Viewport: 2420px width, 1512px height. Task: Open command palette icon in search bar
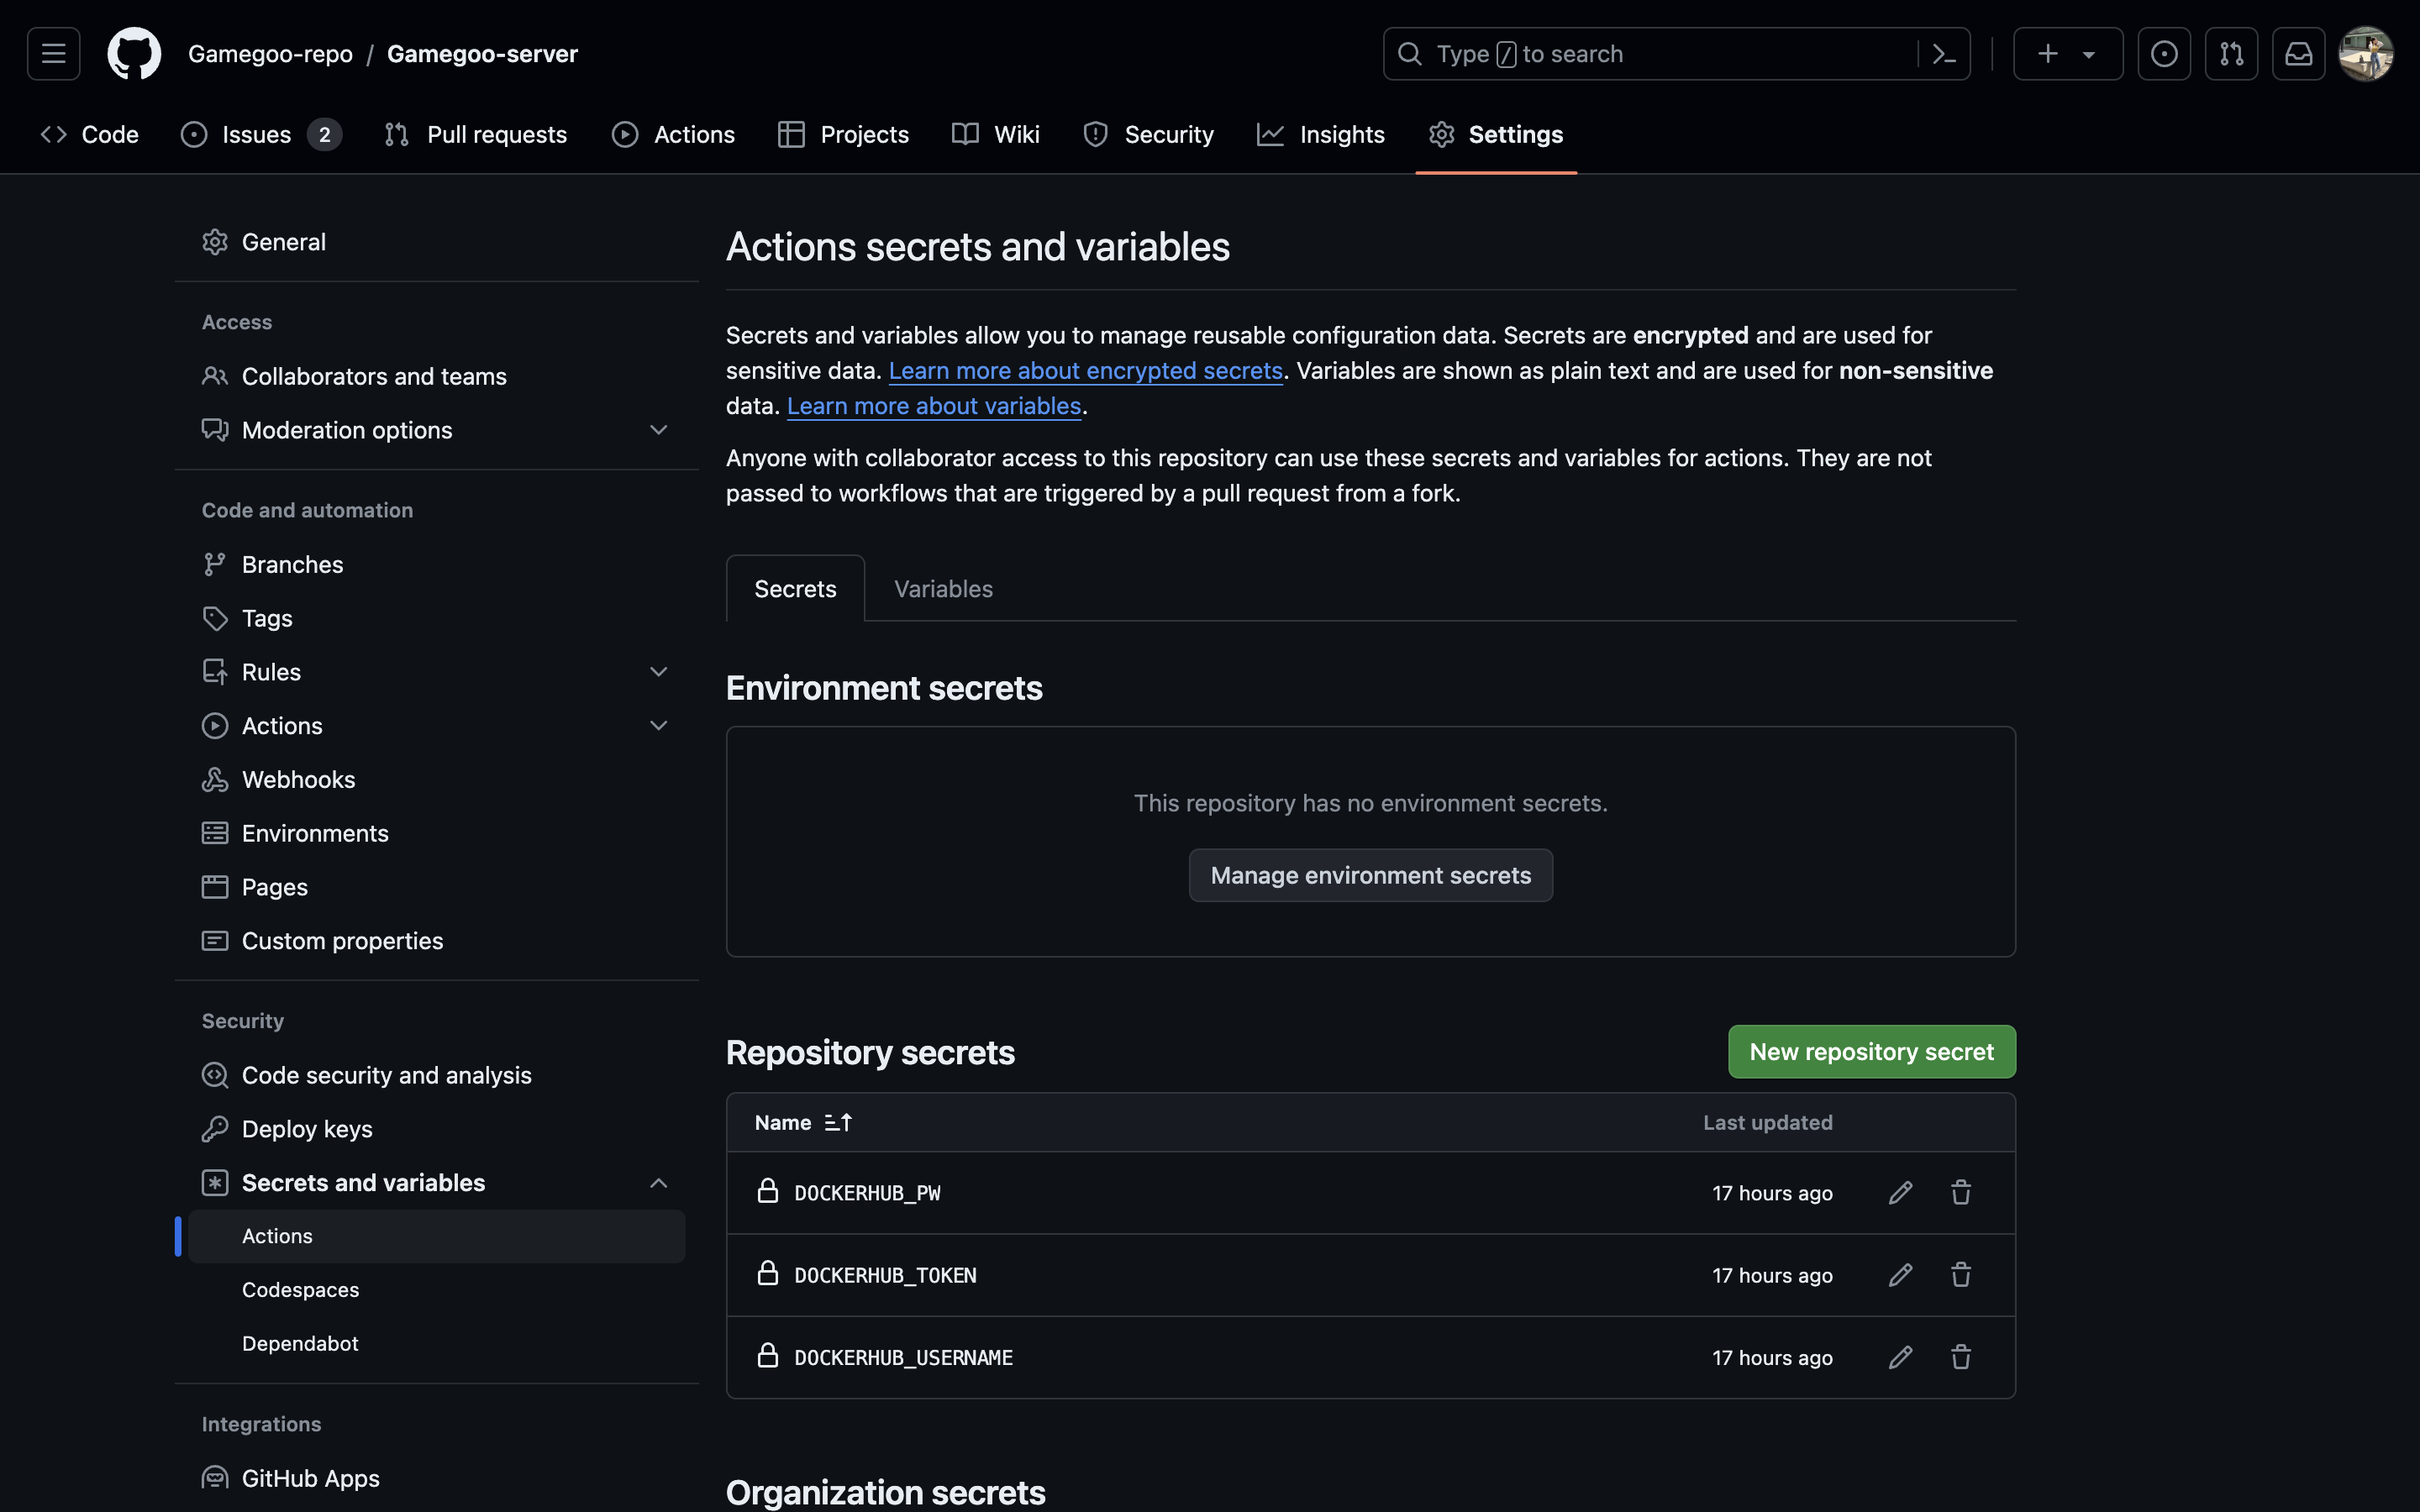1943,54
